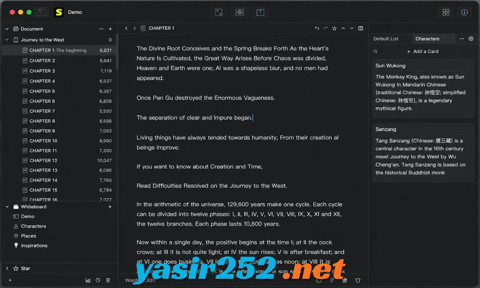Select CHAPTER 3 in document list
This screenshot has width=480, height=288.
[x=59, y=71]
